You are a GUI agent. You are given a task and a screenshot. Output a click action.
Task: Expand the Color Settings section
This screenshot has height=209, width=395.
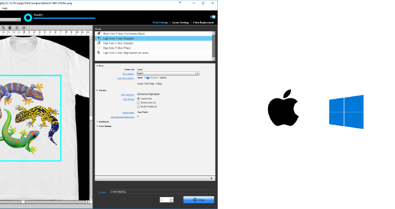click(x=97, y=126)
